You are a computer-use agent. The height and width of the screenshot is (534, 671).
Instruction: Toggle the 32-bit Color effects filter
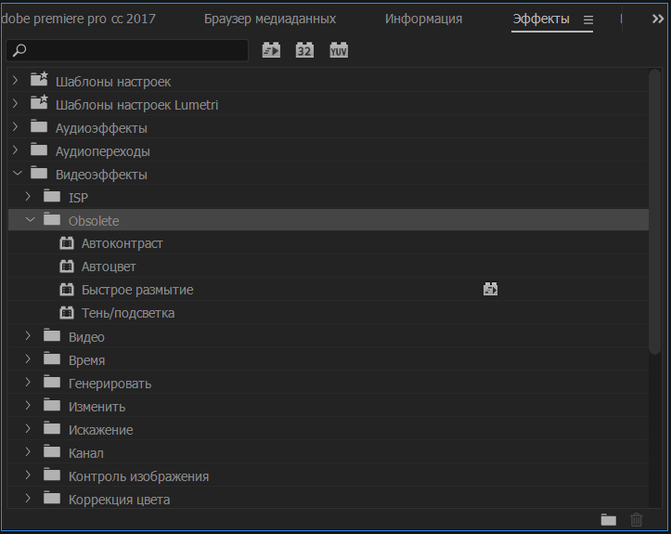tap(304, 50)
